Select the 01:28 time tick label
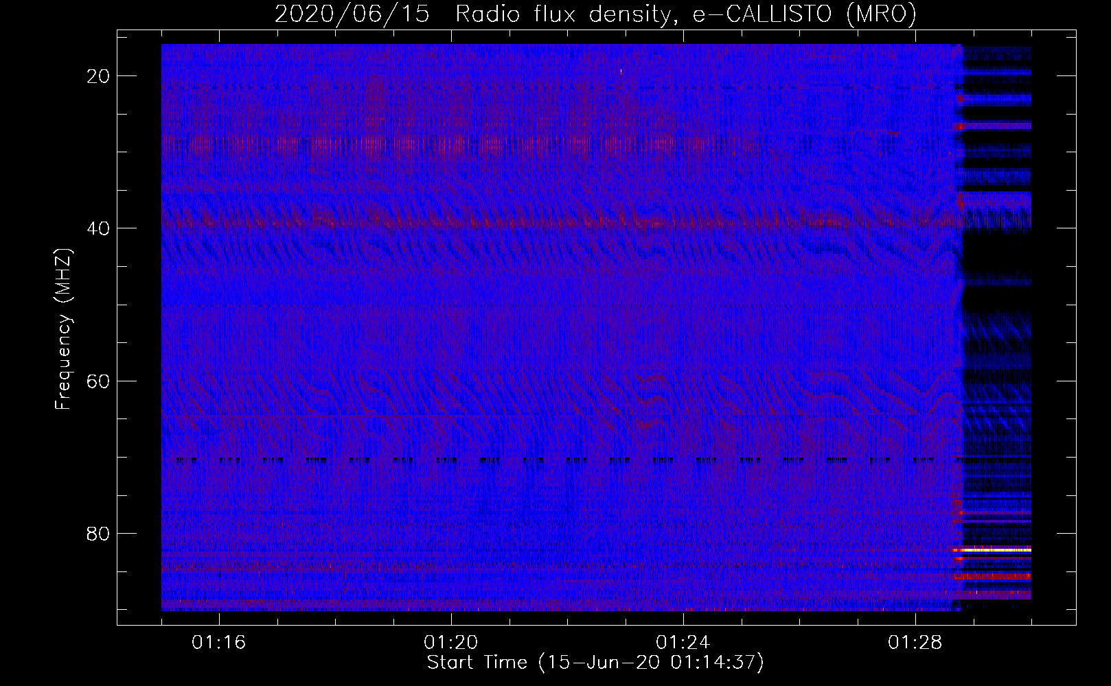Image resolution: width=1111 pixels, height=686 pixels. (915, 643)
